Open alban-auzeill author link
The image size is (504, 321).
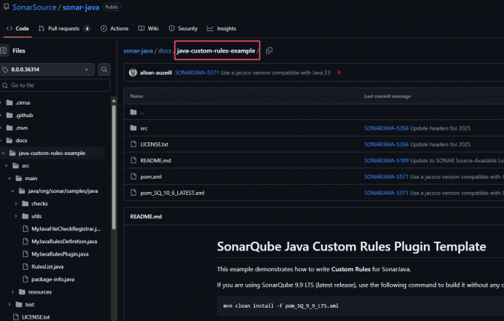click(156, 73)
